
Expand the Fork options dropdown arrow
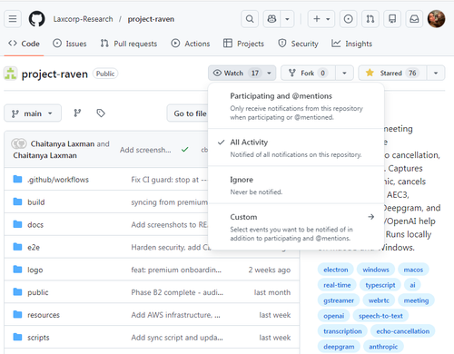[x=344, y=73]
